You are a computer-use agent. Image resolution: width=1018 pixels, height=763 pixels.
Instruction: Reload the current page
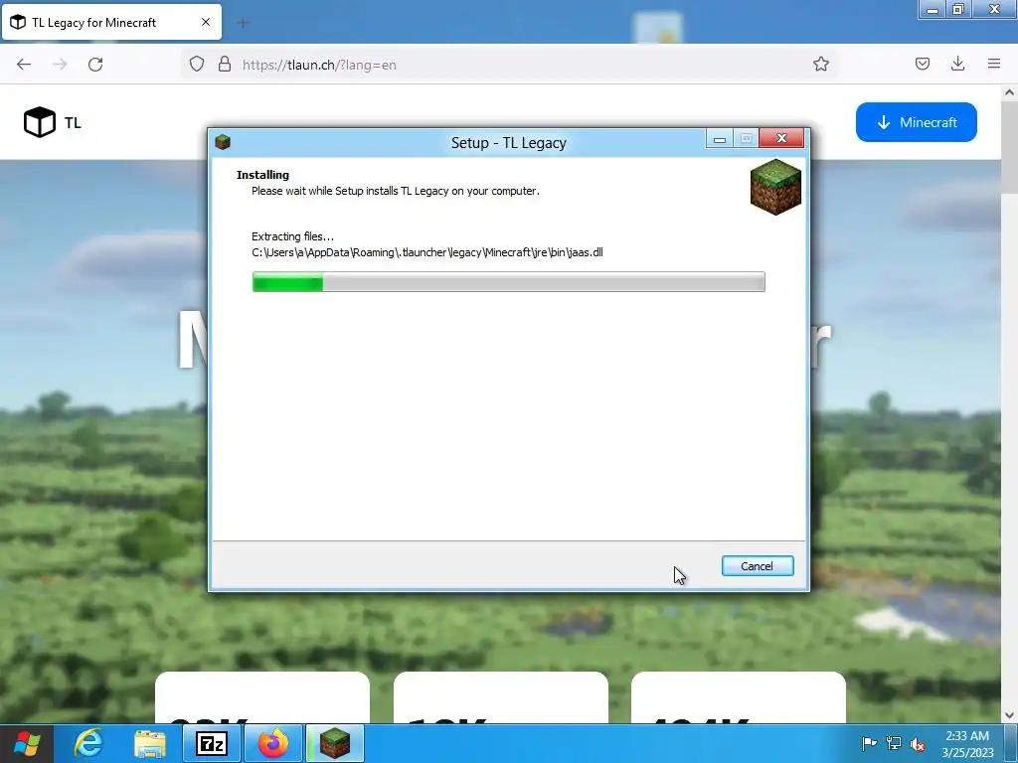tap(95, 65)
